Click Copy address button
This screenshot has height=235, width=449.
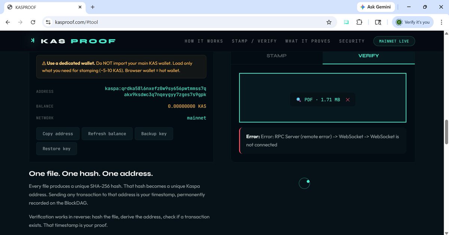click(x=58, y=134)
